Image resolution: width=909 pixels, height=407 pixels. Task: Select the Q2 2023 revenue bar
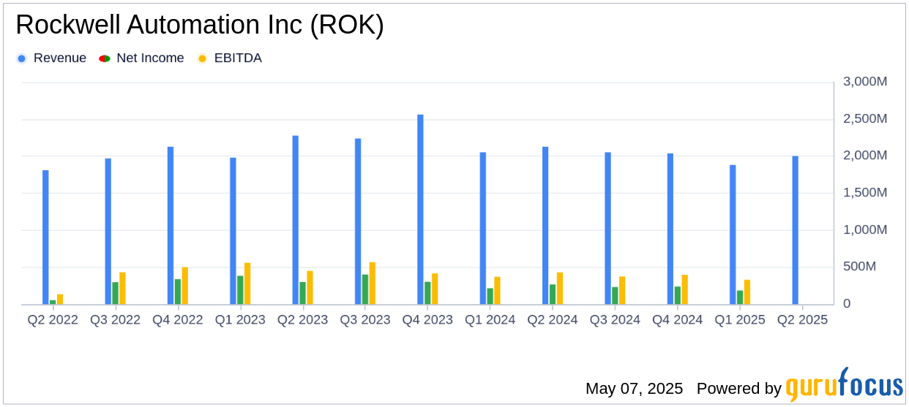click(x=295, y=220)
